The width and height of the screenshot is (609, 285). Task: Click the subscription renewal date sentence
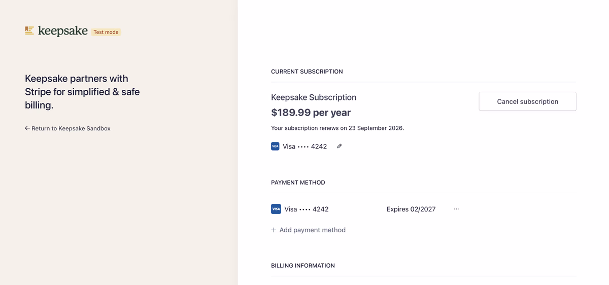click(337, 128)
